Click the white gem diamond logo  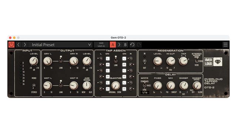pos(218,62)
